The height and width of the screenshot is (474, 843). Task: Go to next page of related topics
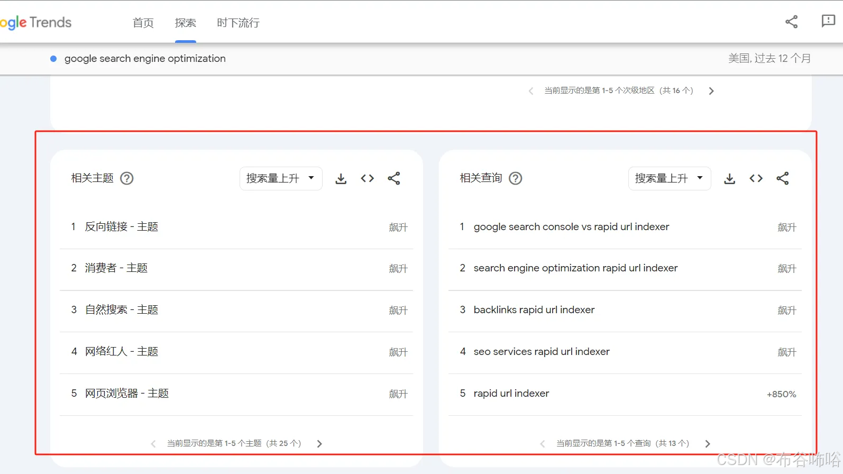click(319, 444)
